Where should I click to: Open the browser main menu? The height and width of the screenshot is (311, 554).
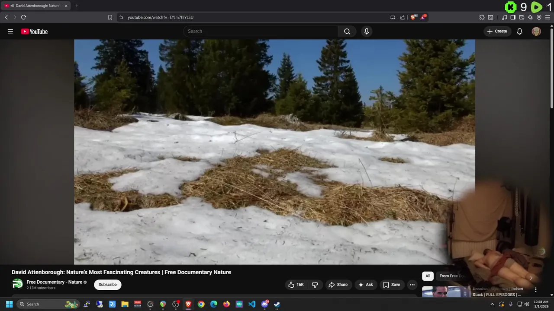pos(548,17)
